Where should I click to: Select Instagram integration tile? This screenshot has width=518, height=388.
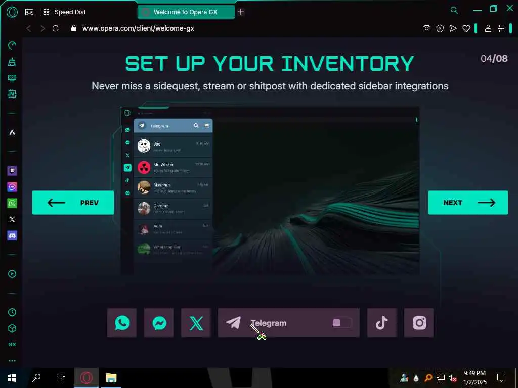click(419, 323)
